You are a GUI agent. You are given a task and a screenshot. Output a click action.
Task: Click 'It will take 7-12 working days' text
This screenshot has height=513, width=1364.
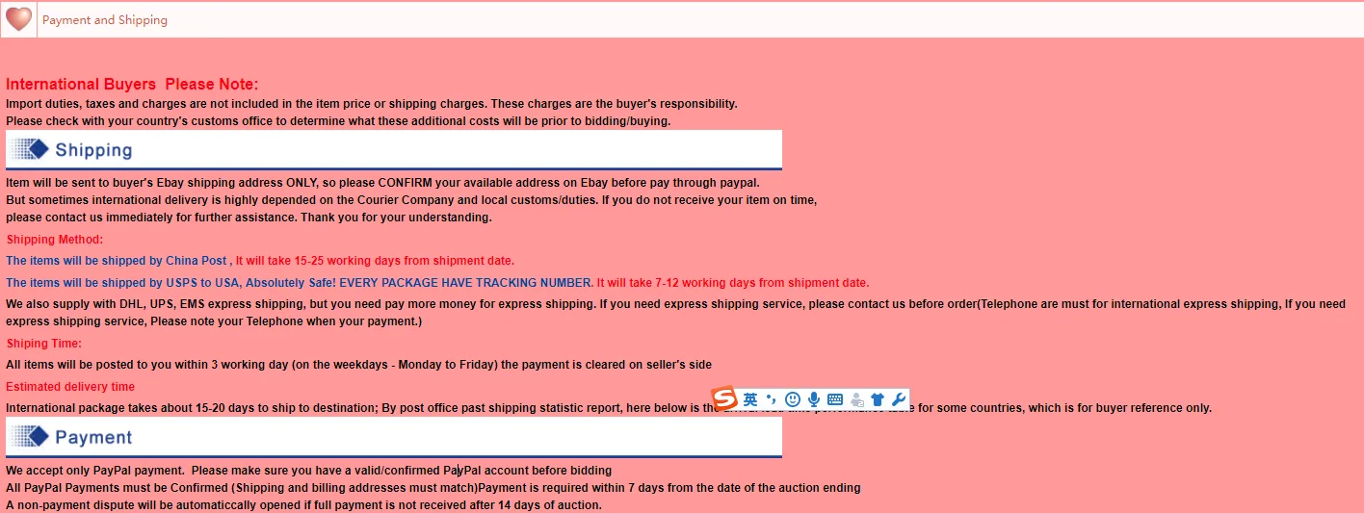pos(733,283)
